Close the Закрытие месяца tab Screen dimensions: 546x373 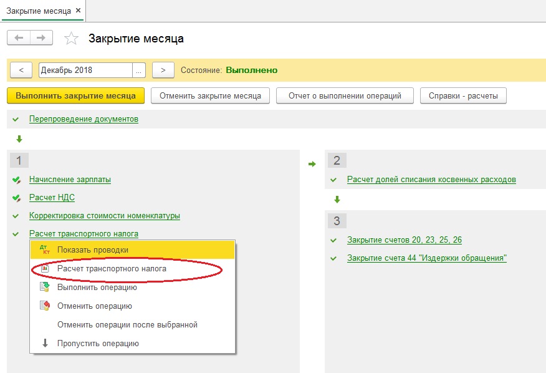point(78,11)
